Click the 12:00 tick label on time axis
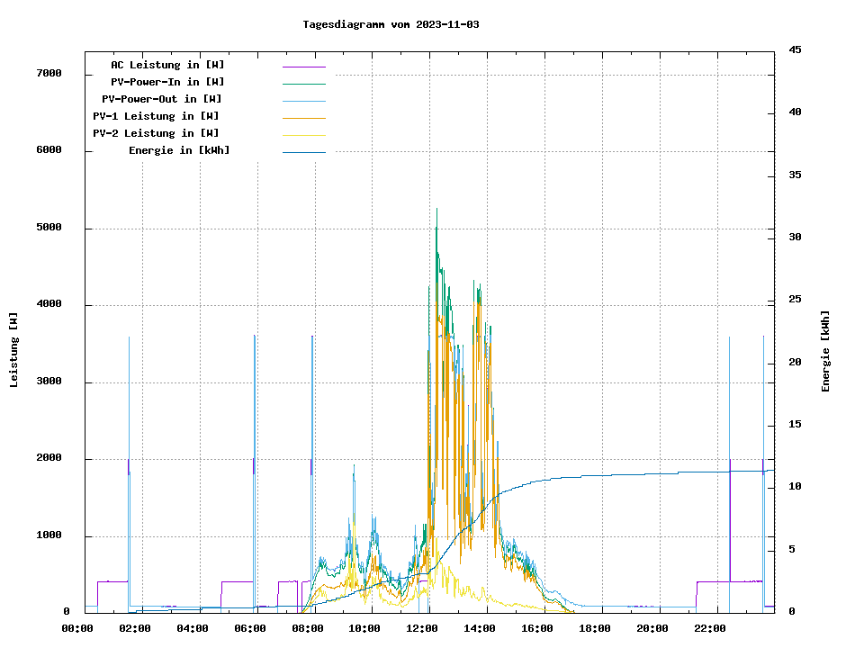The image size is (864, 648). click(422, 628)
